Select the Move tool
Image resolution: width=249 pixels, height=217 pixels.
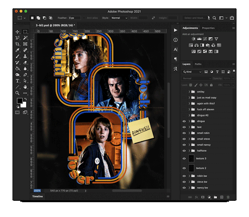click(18, 31)
